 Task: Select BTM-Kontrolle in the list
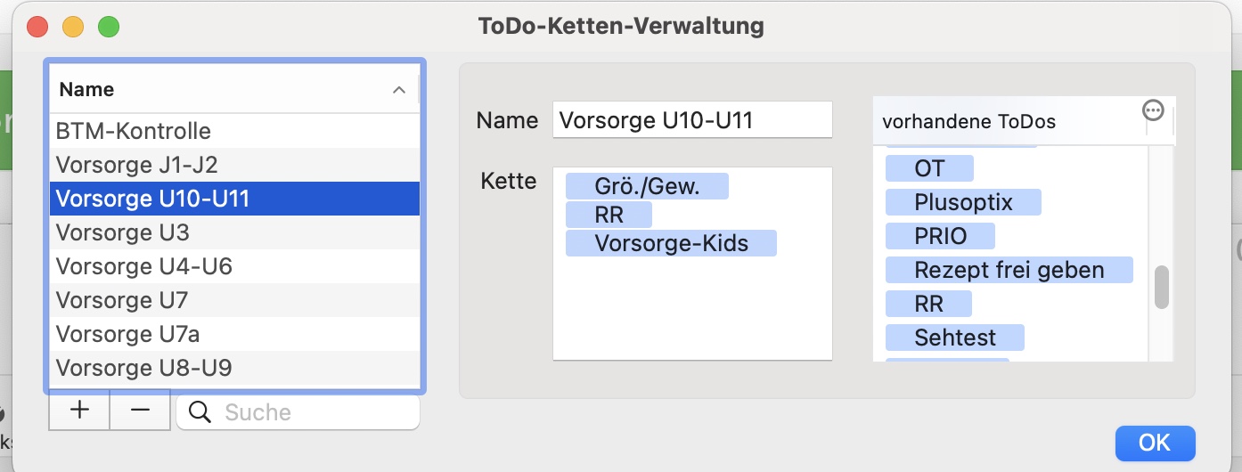click(x=134, y=131)
